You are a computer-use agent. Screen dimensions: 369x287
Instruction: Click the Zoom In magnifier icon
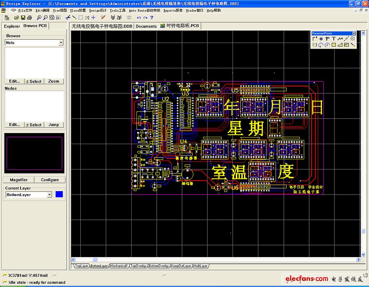click(x=39, y=18)
